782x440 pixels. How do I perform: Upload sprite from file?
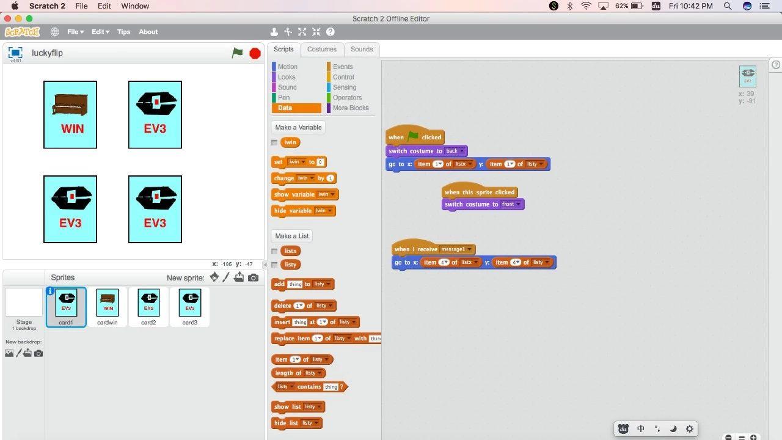(239, 277)
